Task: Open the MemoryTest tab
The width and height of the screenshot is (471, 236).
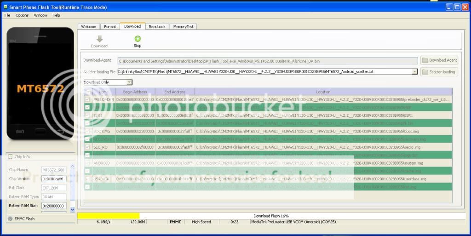Action: point(184,27)
